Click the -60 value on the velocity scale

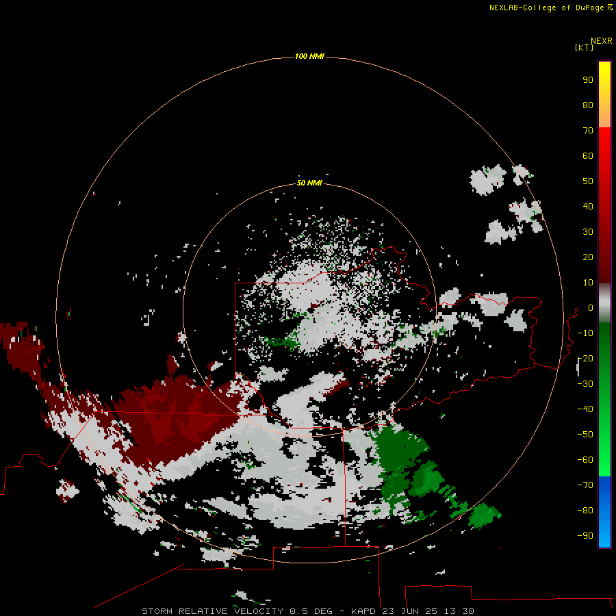tap(585, 460)
